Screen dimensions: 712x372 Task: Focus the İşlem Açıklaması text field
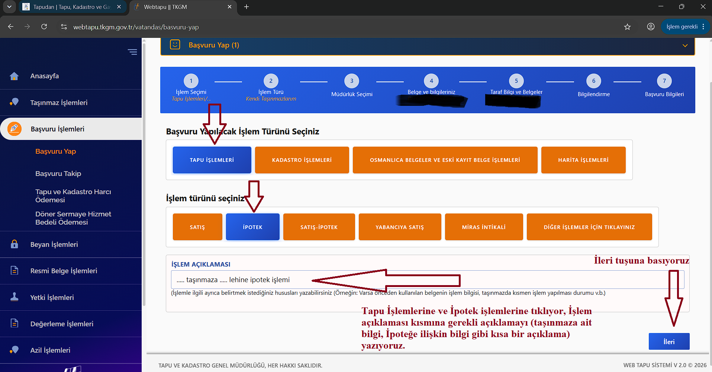pyautogui.click(x=428, y=280)
